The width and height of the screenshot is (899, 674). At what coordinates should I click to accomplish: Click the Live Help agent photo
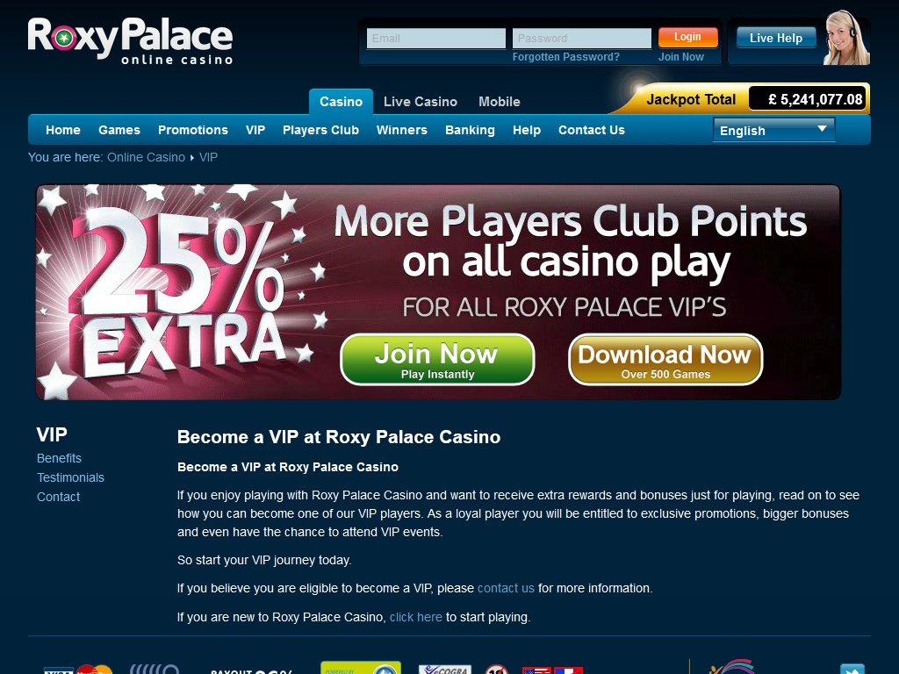click(x=846, y=37)
